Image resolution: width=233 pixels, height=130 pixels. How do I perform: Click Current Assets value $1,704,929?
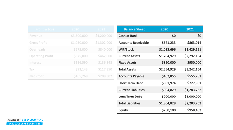tap(167, 56)
